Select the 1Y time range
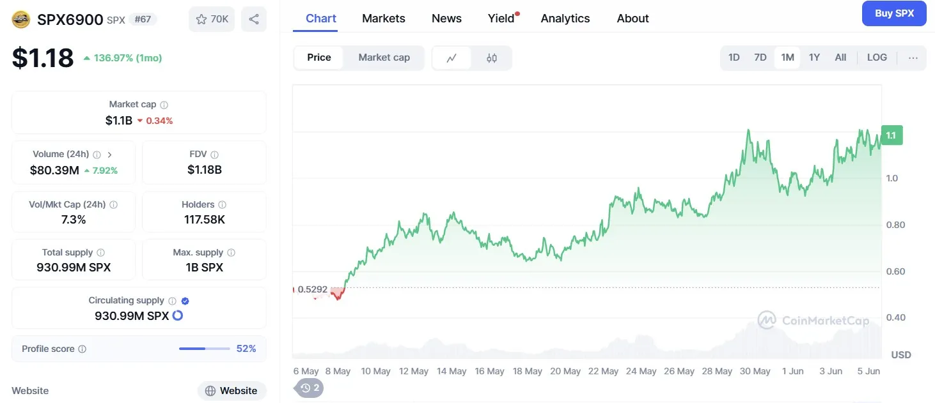Screen dimensions: 935x403 coord(814,57)
